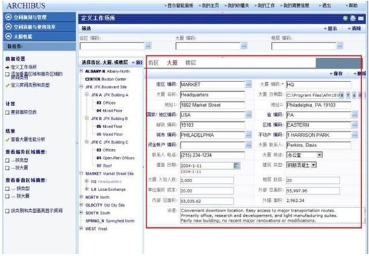Expand the LX Local Exchange node

pyautogui.click(x=86, y=189)
